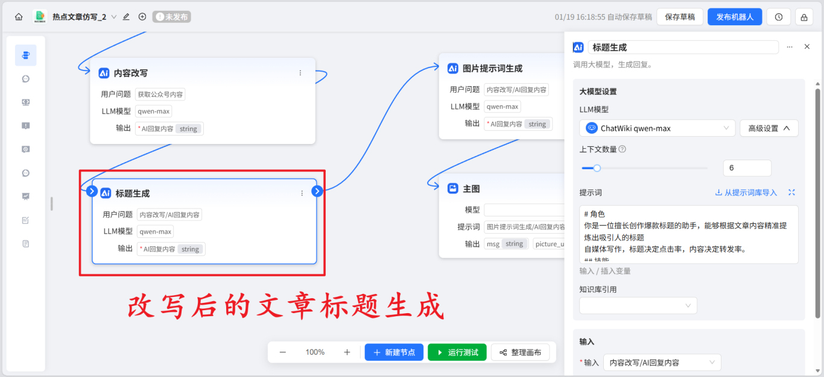Screen dimensions: 824x377
Task: Select the workflow orchestration icon in sidebar
Action: coord(25,55)
